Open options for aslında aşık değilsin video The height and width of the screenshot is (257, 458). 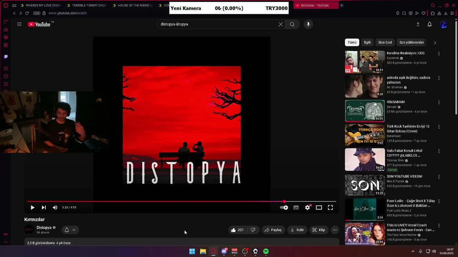pyautogui.click(x=439, y=78)
